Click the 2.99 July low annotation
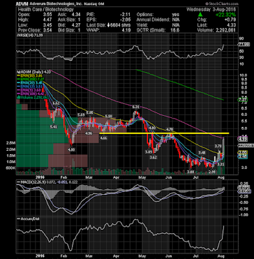Screen dimensions: 254x259 [212, 172]
